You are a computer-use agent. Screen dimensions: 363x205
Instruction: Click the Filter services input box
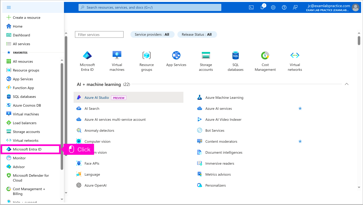(x=99, y=35)
